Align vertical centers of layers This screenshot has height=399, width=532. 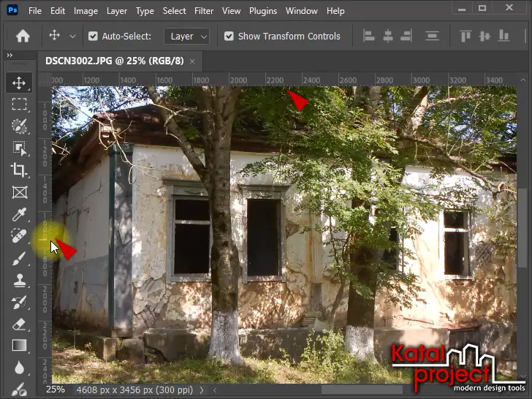[484, 36]
